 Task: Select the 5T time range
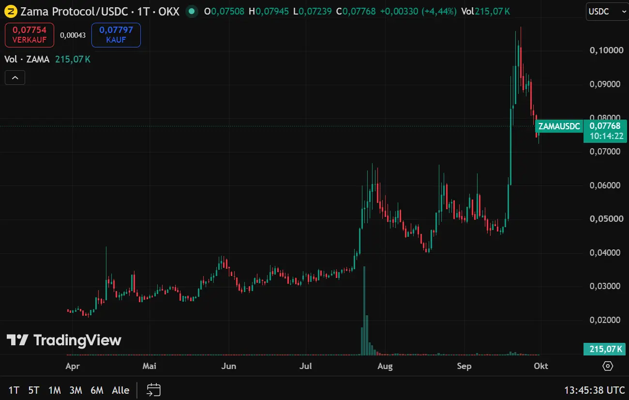click(x=33, y=390)
